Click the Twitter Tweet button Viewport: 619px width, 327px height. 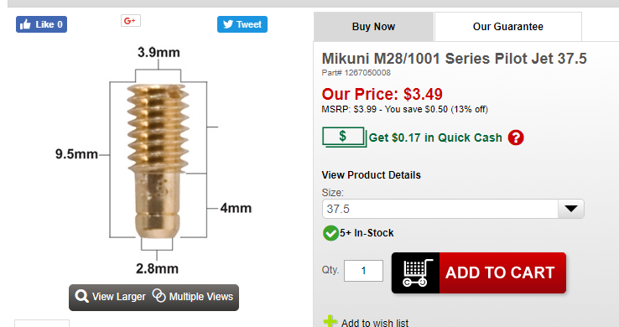click(x=242, y=24)
